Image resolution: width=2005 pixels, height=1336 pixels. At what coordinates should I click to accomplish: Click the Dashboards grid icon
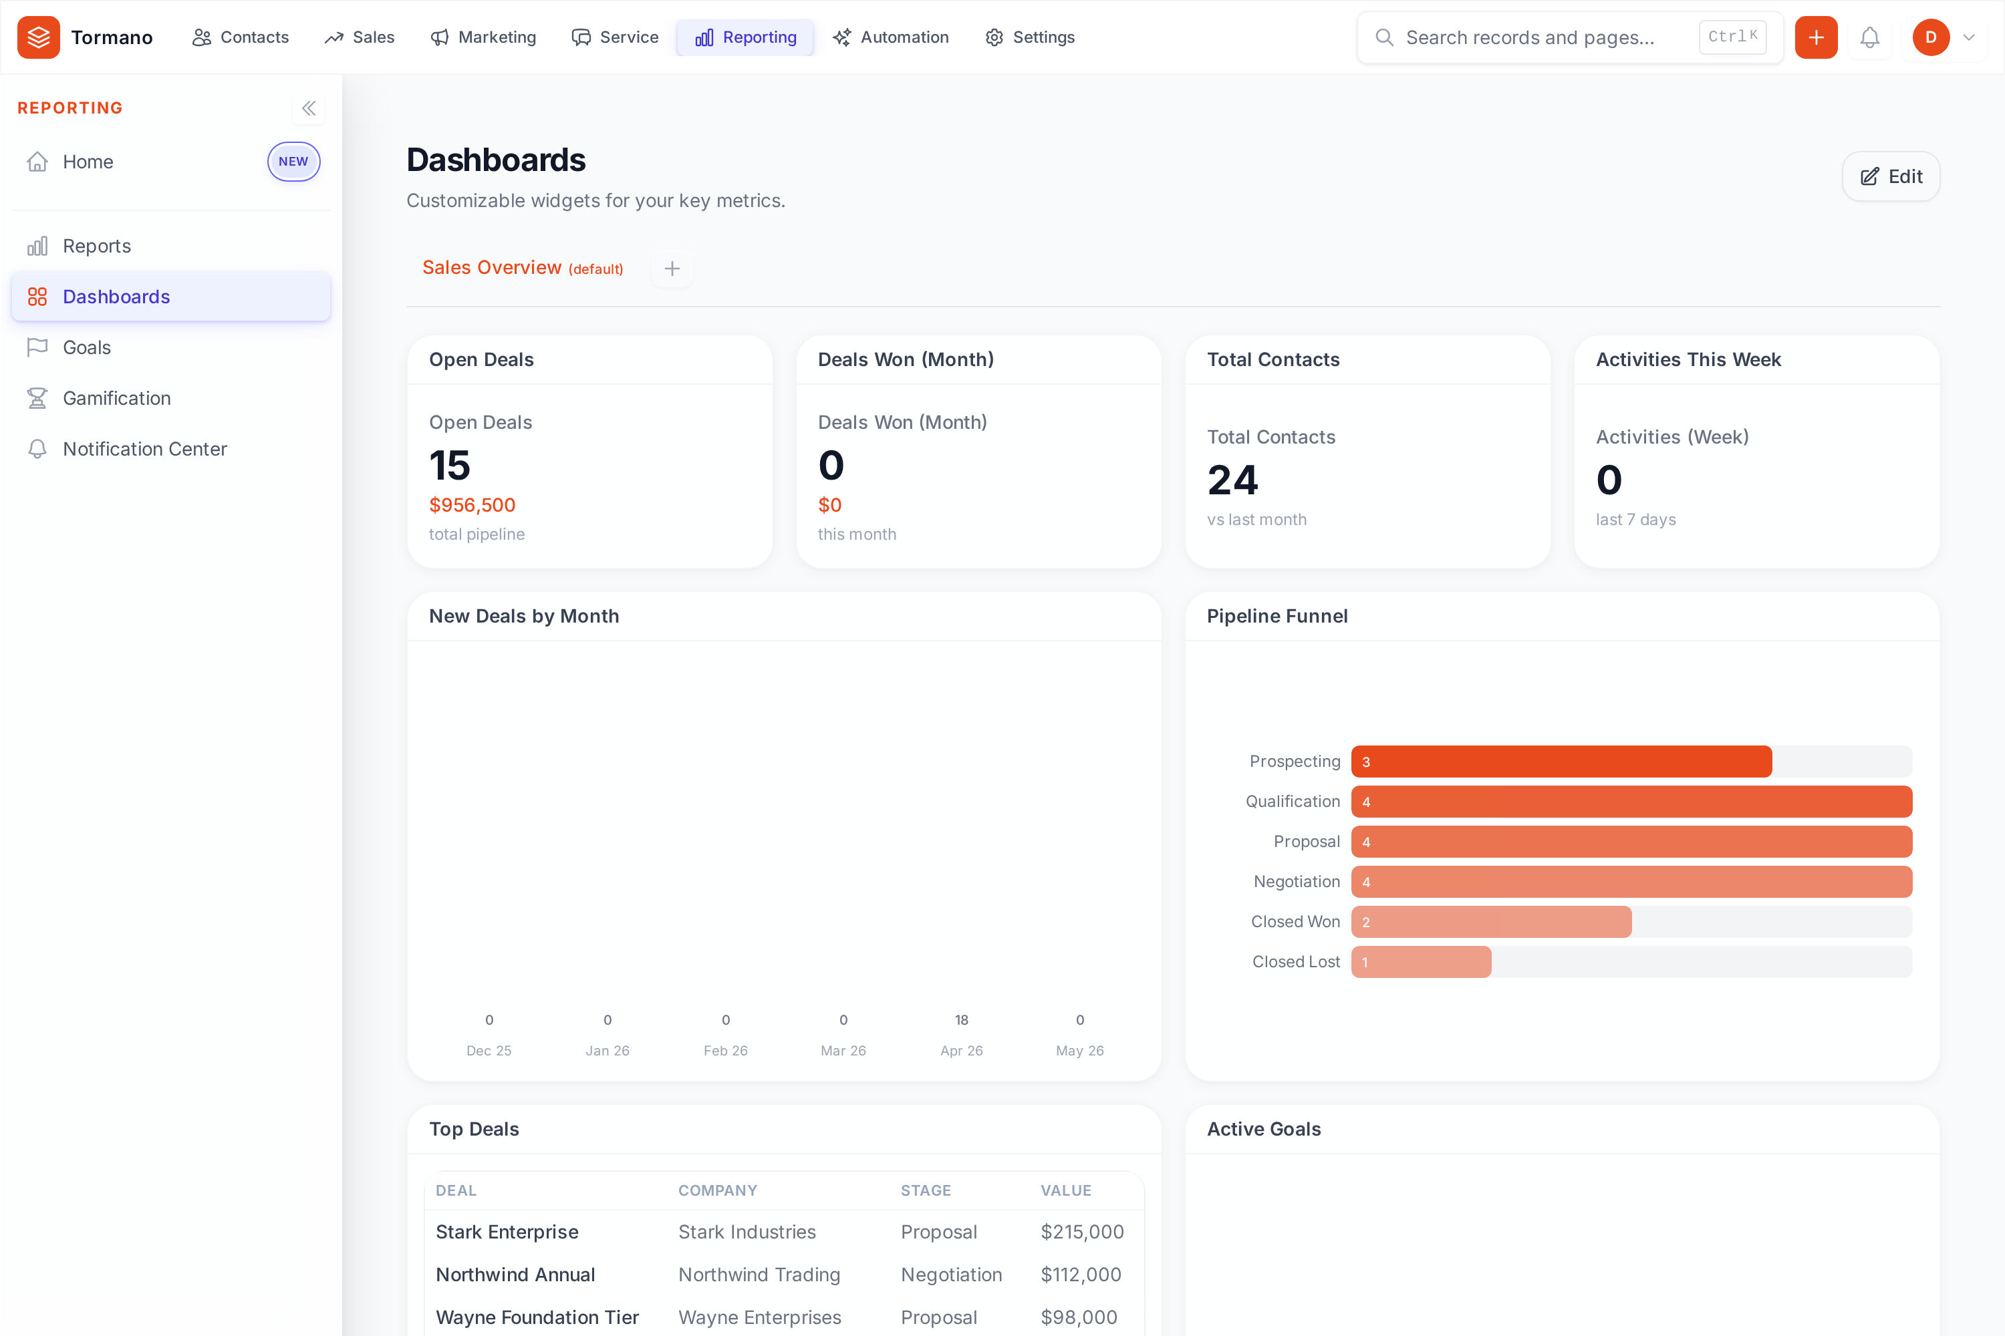[x=37, y=297]
